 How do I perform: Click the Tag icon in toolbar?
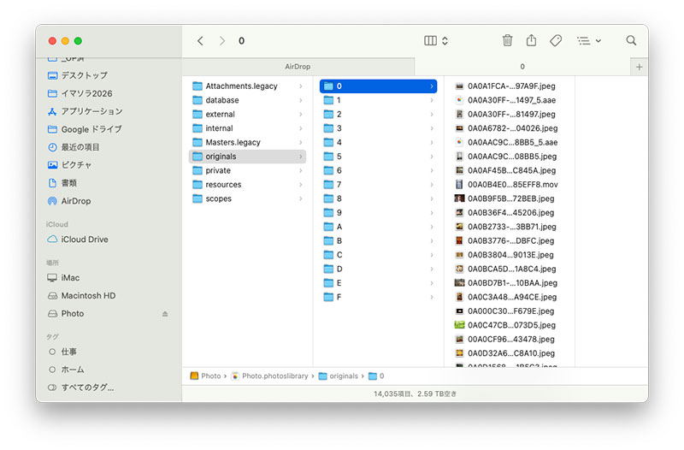[556, 40]
